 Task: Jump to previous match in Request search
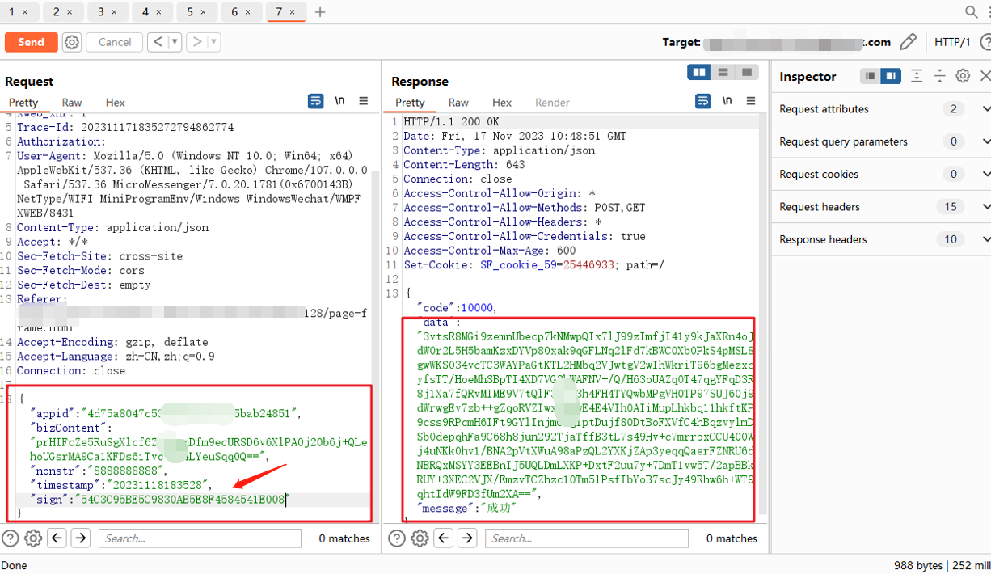coord(57,538)
